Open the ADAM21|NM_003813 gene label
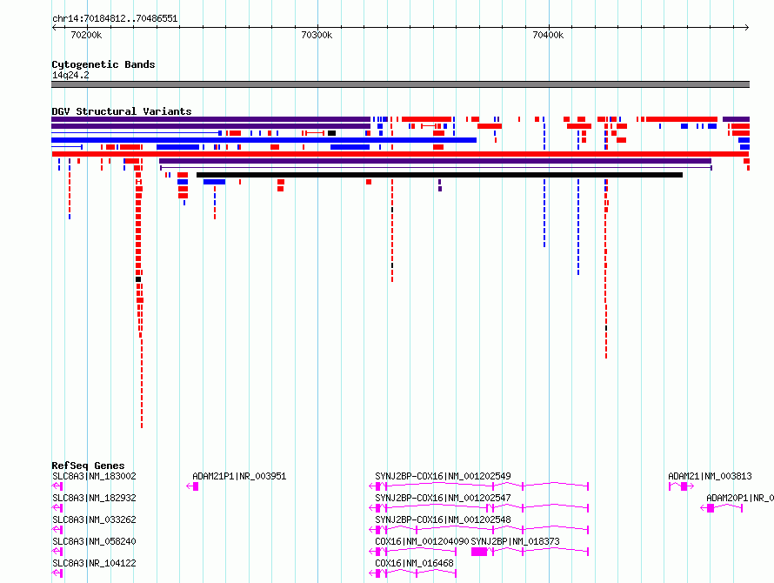The height and width of the screenshot is (583, 774). pyautogui.click(x=710, y=476)
